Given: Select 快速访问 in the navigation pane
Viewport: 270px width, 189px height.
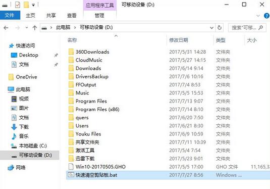Looking at the screenshot, I should (25, 45).
